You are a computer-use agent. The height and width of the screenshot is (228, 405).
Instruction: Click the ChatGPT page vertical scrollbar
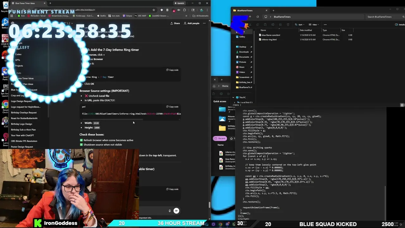[209, 205]
